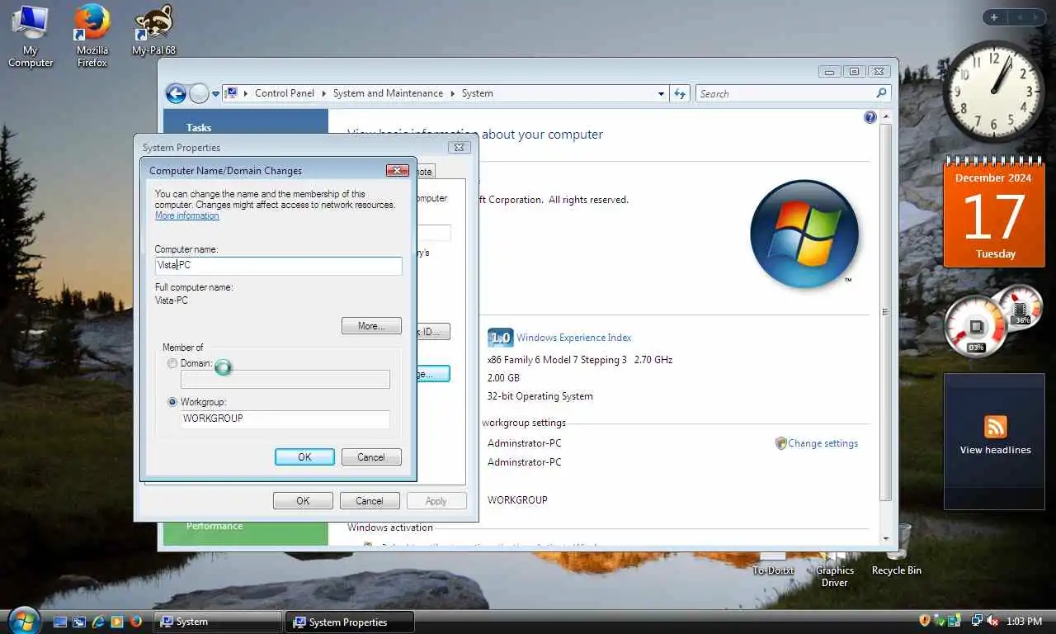Close the Computer Name/Domain Changes dialog

click(398, 170)
